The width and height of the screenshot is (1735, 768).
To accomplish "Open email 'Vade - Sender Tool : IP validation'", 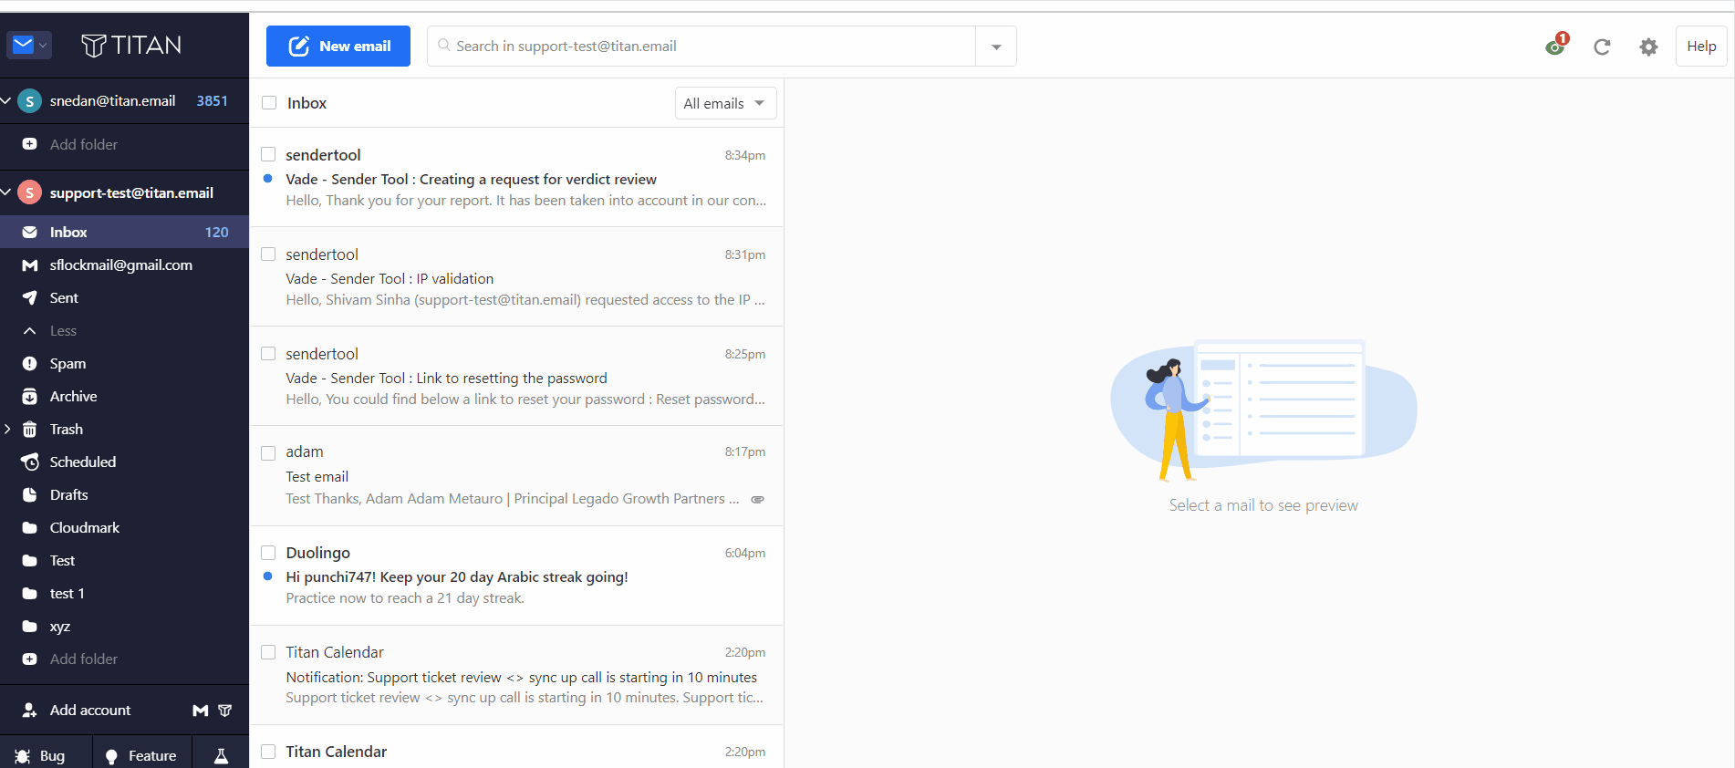I will coord(516,276).
